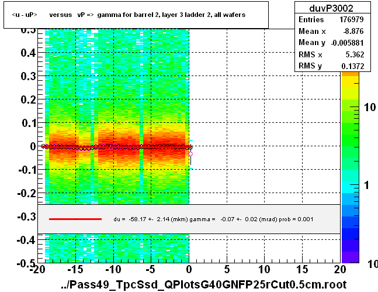Click the plot title about barrel 2 ladder 2
This screenshot has height=292, width=378.
(129, 15)
